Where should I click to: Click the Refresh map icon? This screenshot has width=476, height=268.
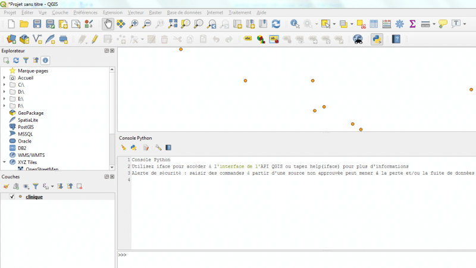tap(275, 24)
